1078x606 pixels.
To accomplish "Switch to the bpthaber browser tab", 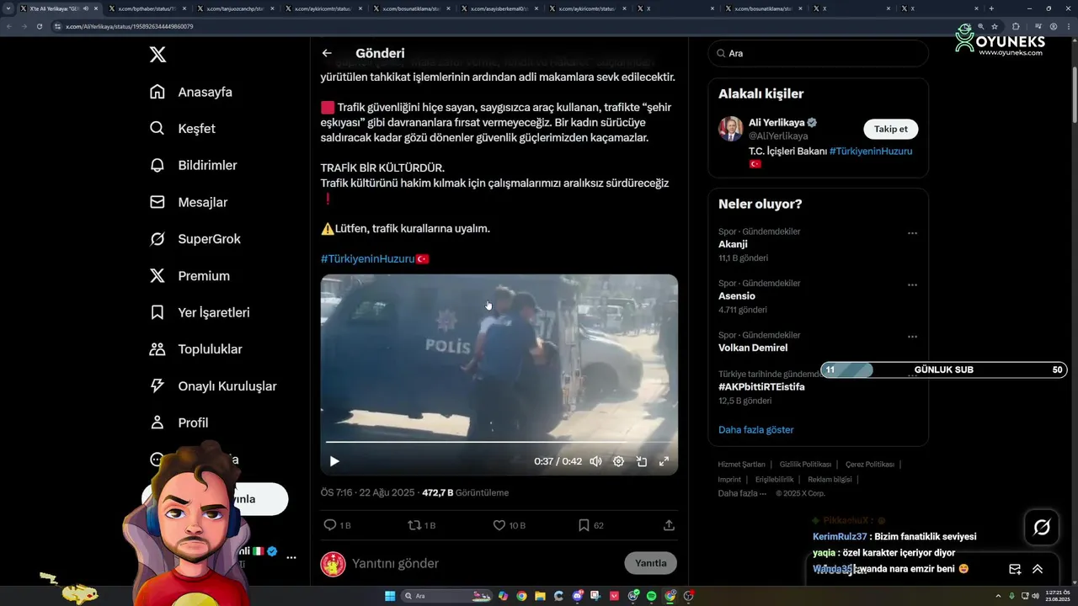I will 147,8.
